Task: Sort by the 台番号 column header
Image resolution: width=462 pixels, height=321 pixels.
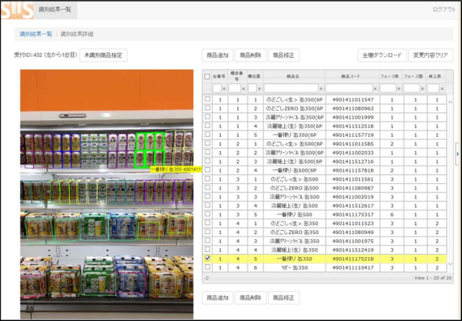Action: coord(219,76)
